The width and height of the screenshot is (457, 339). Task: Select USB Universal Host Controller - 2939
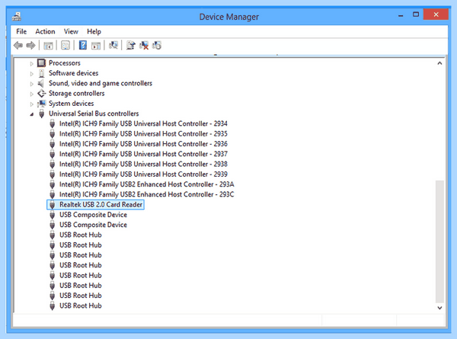coord(143,174)
